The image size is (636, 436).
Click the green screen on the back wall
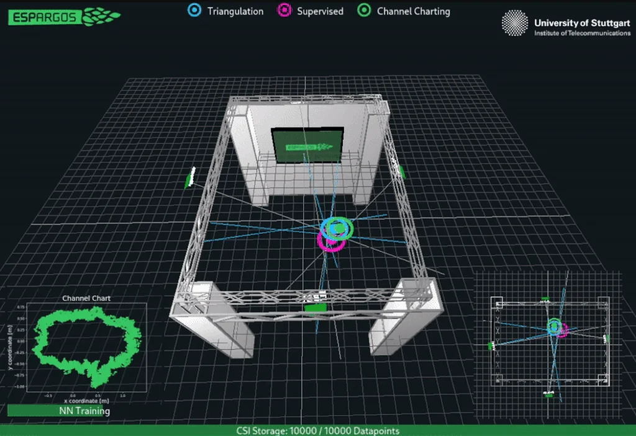(308, 146)
